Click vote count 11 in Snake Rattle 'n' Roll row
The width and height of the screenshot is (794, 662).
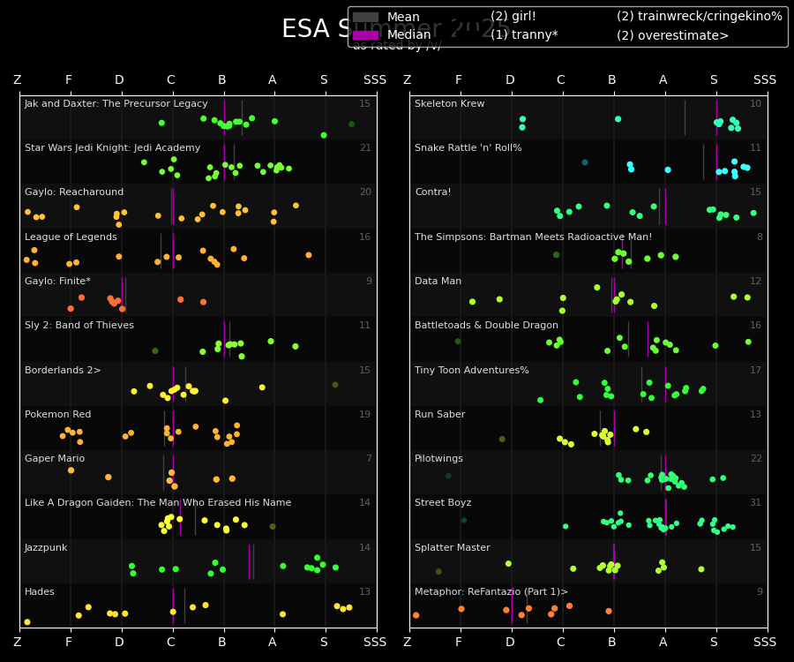click(755, 148)
